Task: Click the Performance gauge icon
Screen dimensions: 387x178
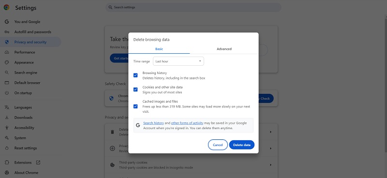Action: 7,52
